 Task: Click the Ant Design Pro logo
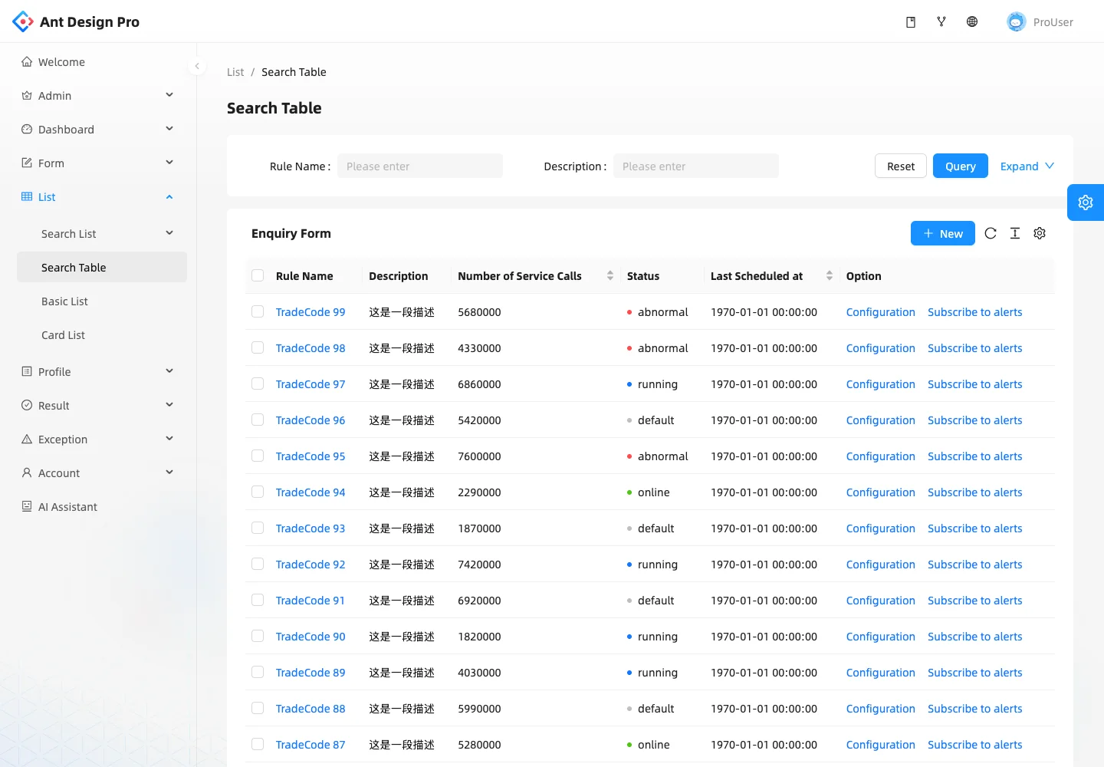(x=23, y=21)
